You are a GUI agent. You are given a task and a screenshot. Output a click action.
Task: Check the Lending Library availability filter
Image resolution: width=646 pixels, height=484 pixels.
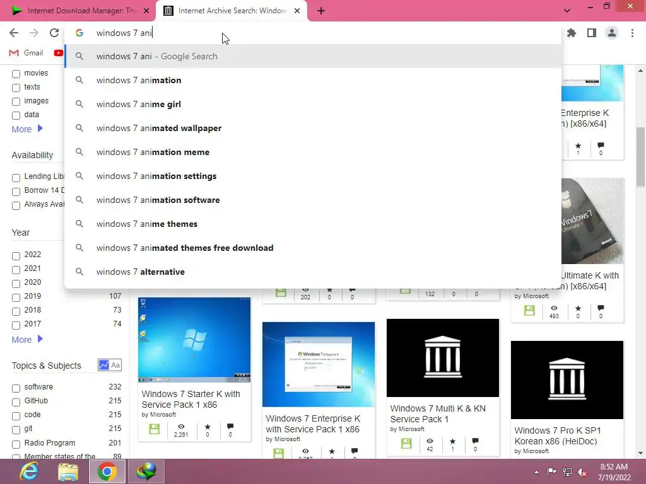(x=16, y=178)
